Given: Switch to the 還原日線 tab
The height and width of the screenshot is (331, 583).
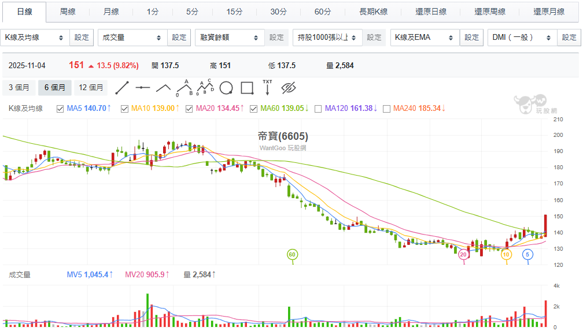Looking at the screenshot, I should pyautogui.click(x=431, y=12).
